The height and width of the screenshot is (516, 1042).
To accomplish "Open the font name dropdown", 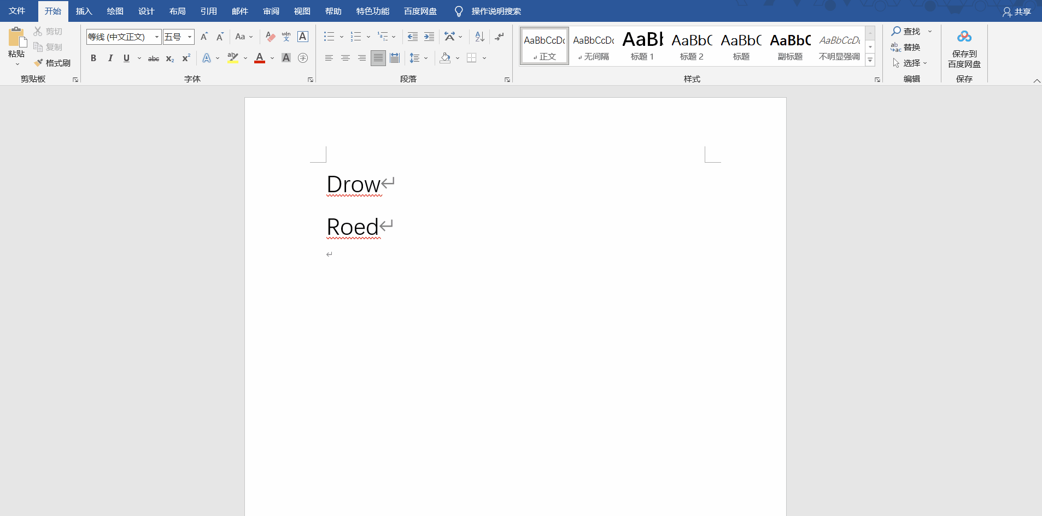I will click(x=157, y=37).
